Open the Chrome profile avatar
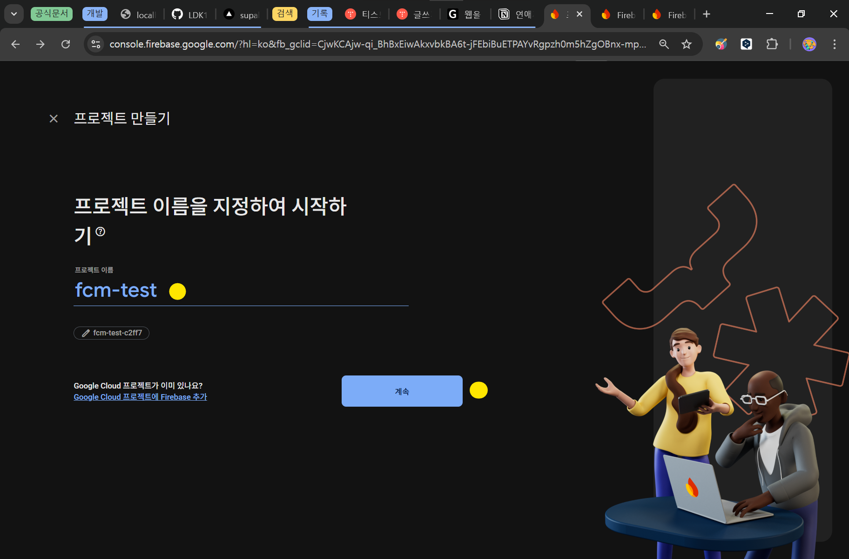The height and width of the screenshot is (559, 849). coord(809,44)
